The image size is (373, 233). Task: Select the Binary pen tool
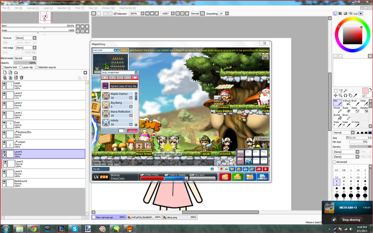point(346,117)
